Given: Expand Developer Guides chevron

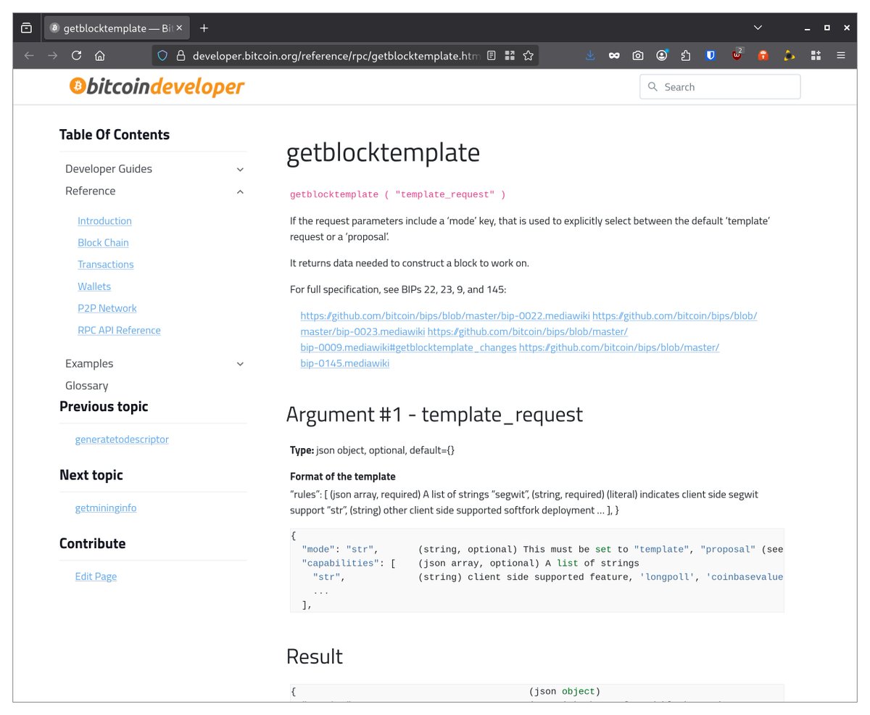Looking at the screenshot, I should (x=240, y=170).
